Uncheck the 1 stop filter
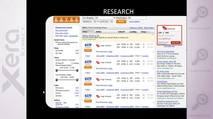 click(x=56, y=53)
